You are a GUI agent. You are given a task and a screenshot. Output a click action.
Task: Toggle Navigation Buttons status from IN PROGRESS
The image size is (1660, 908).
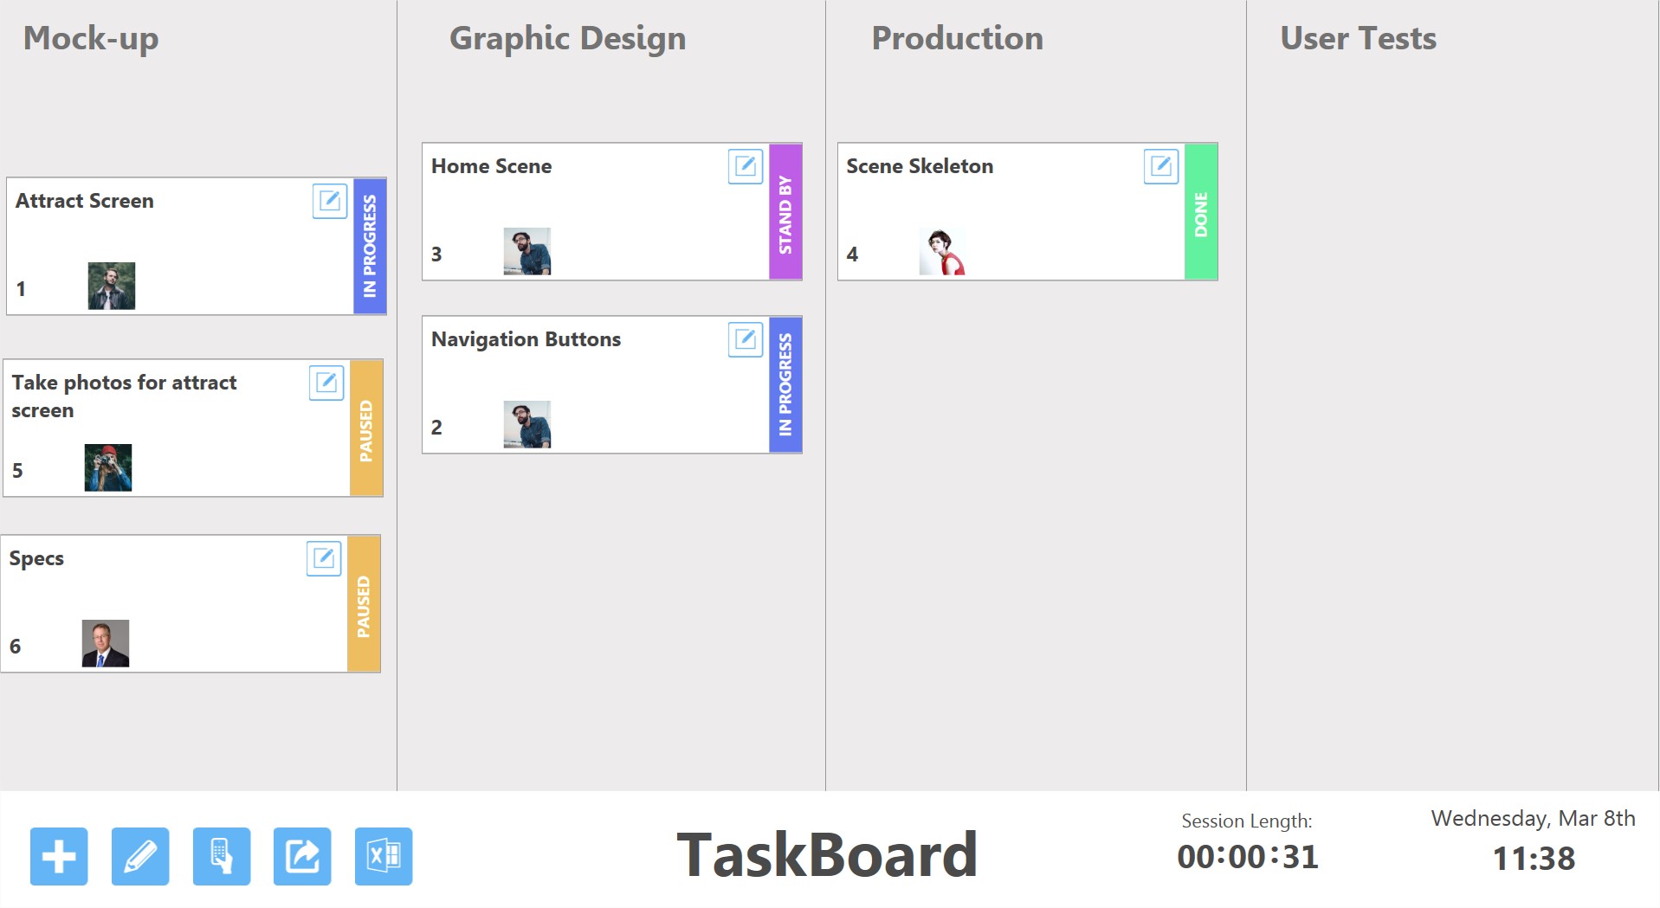785,383
